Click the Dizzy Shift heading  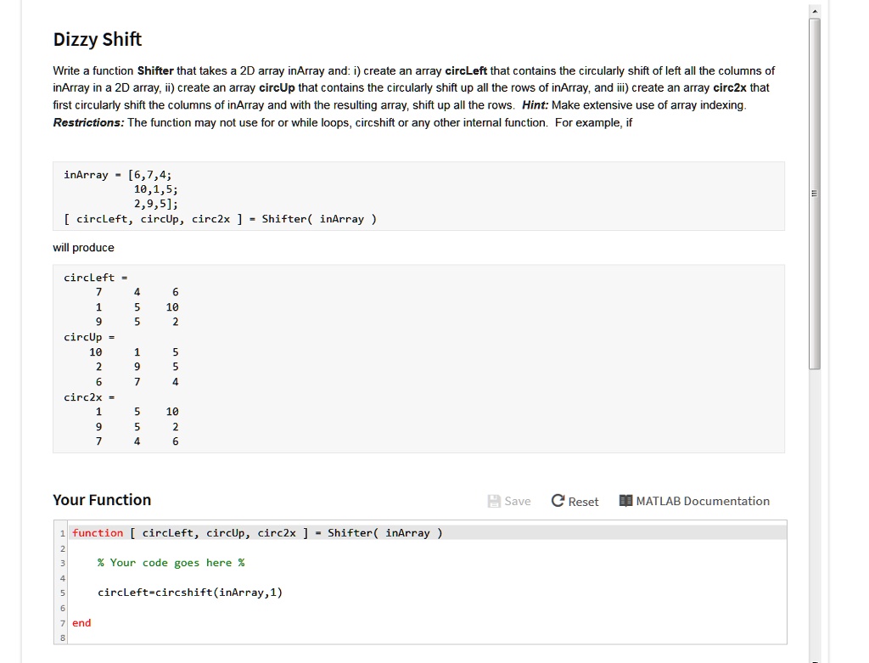(98, 39)
